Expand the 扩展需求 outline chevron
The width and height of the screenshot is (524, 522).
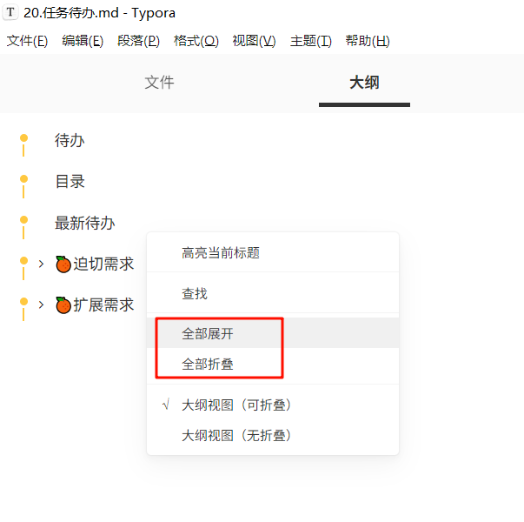(x=41, y=304)
